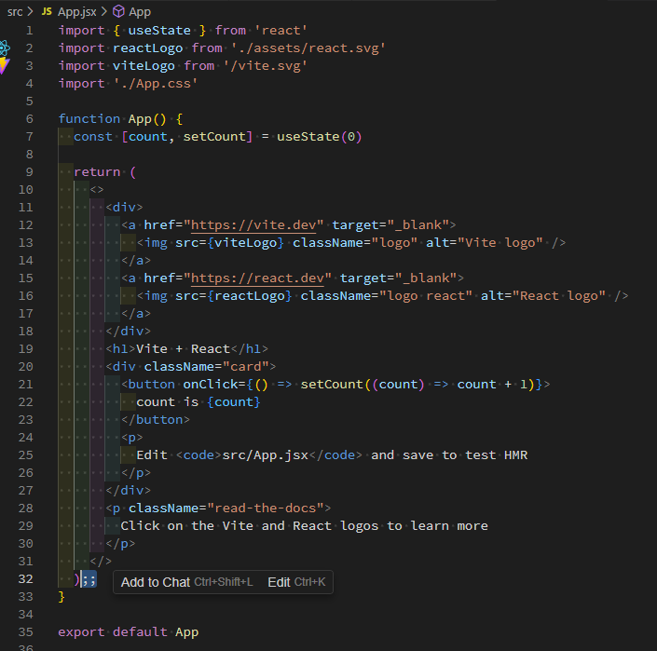Viewport: 657px width, 651px height.
Task: Click './assets/react.svg' string on line 2
Action: 308,48
